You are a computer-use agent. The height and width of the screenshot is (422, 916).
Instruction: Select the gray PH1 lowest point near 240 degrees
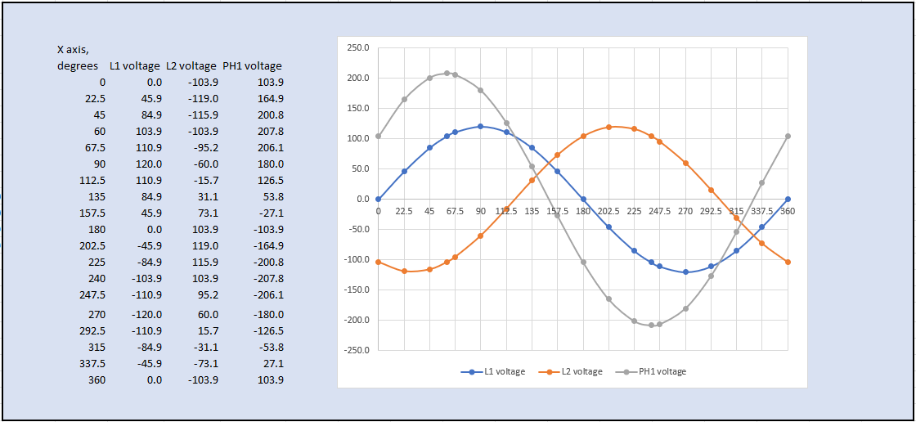pos(651,325)
